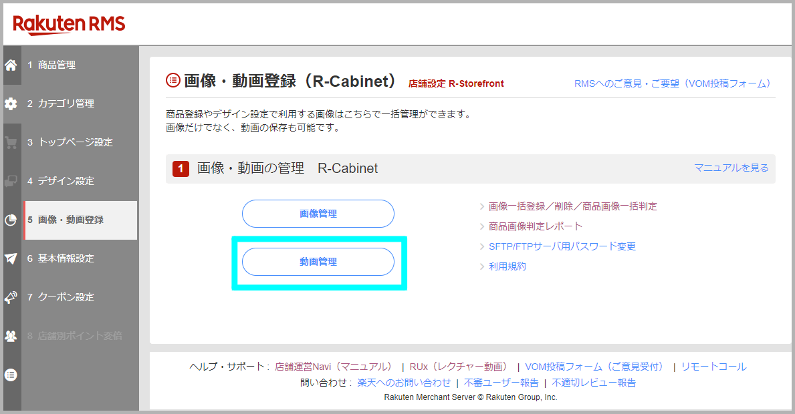
Task: Click 楽天へのお問い合わせ in footer
Action: click(x=404, y=383)
